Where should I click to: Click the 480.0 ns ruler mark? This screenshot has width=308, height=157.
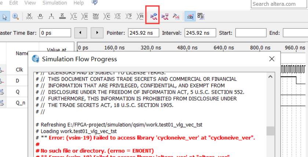click(x=187, y=48)
